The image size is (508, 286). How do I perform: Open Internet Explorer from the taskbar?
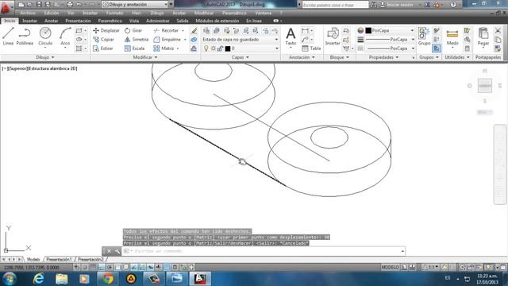[39, 279]
